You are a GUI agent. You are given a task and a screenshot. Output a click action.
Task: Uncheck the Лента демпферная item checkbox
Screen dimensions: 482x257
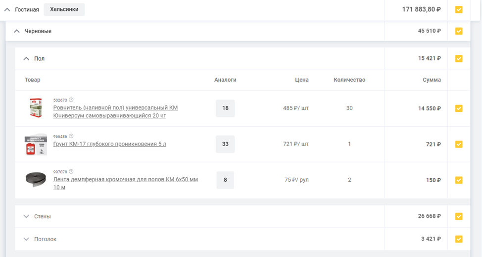tap(459, 180)
